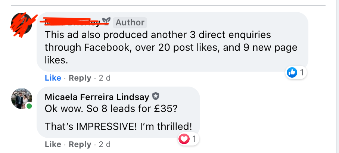The height and width of the screenshot is (153, 339).
Task: Click the shield badge next to Micaela's name
Action: click(x=156, y=97)
